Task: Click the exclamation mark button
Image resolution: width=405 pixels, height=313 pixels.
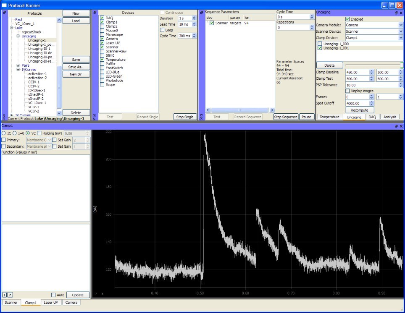Action: [x=5, y=295]
